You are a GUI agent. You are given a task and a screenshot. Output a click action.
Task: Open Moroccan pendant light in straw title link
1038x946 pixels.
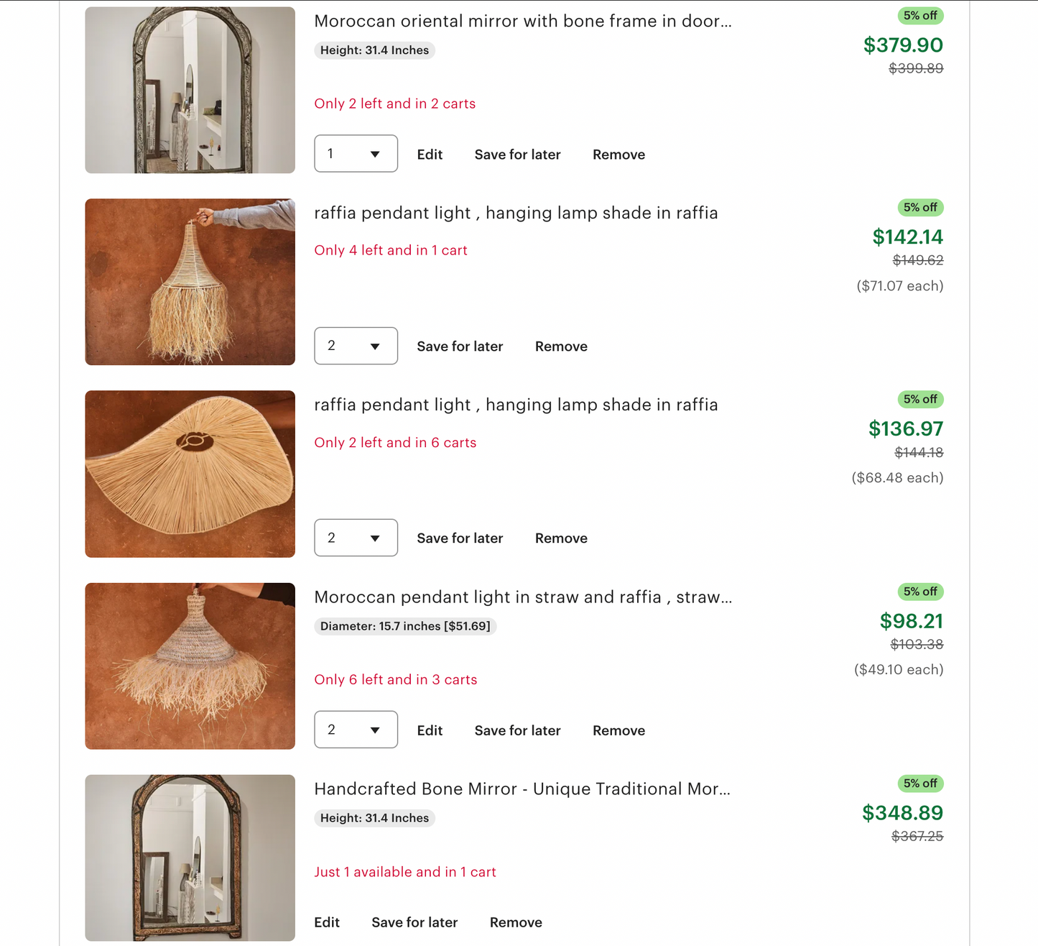523,597
